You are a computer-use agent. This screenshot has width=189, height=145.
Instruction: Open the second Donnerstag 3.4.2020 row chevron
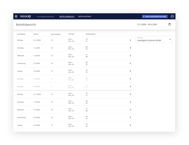130,117
